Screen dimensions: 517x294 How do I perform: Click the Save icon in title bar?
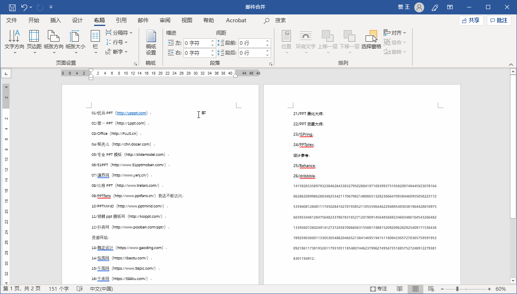point(12,7)
